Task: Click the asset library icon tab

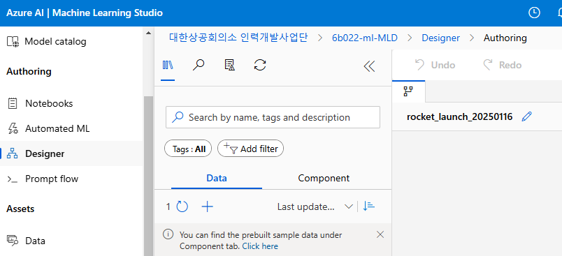Action: coord(168,65)
